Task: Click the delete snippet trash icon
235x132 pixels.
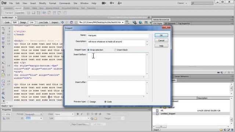Action: tap(232, 130)
